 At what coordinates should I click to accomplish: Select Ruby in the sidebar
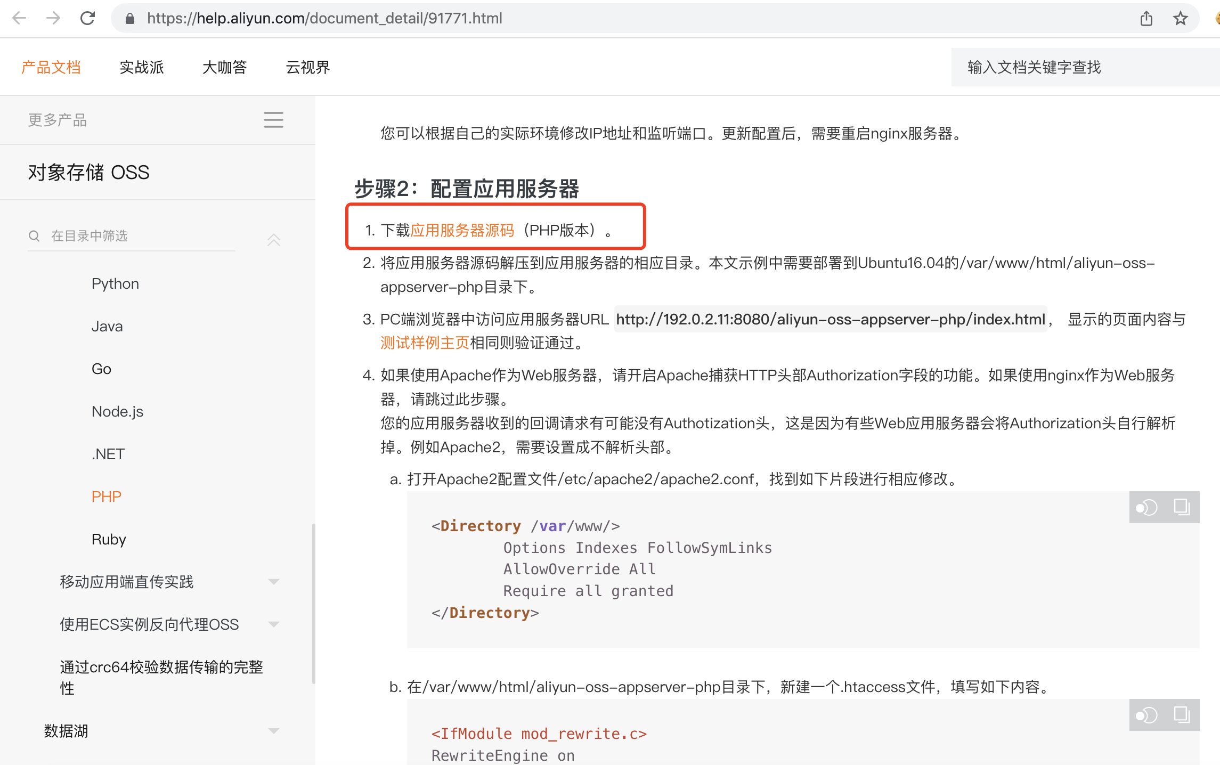(x=109, y=539)
